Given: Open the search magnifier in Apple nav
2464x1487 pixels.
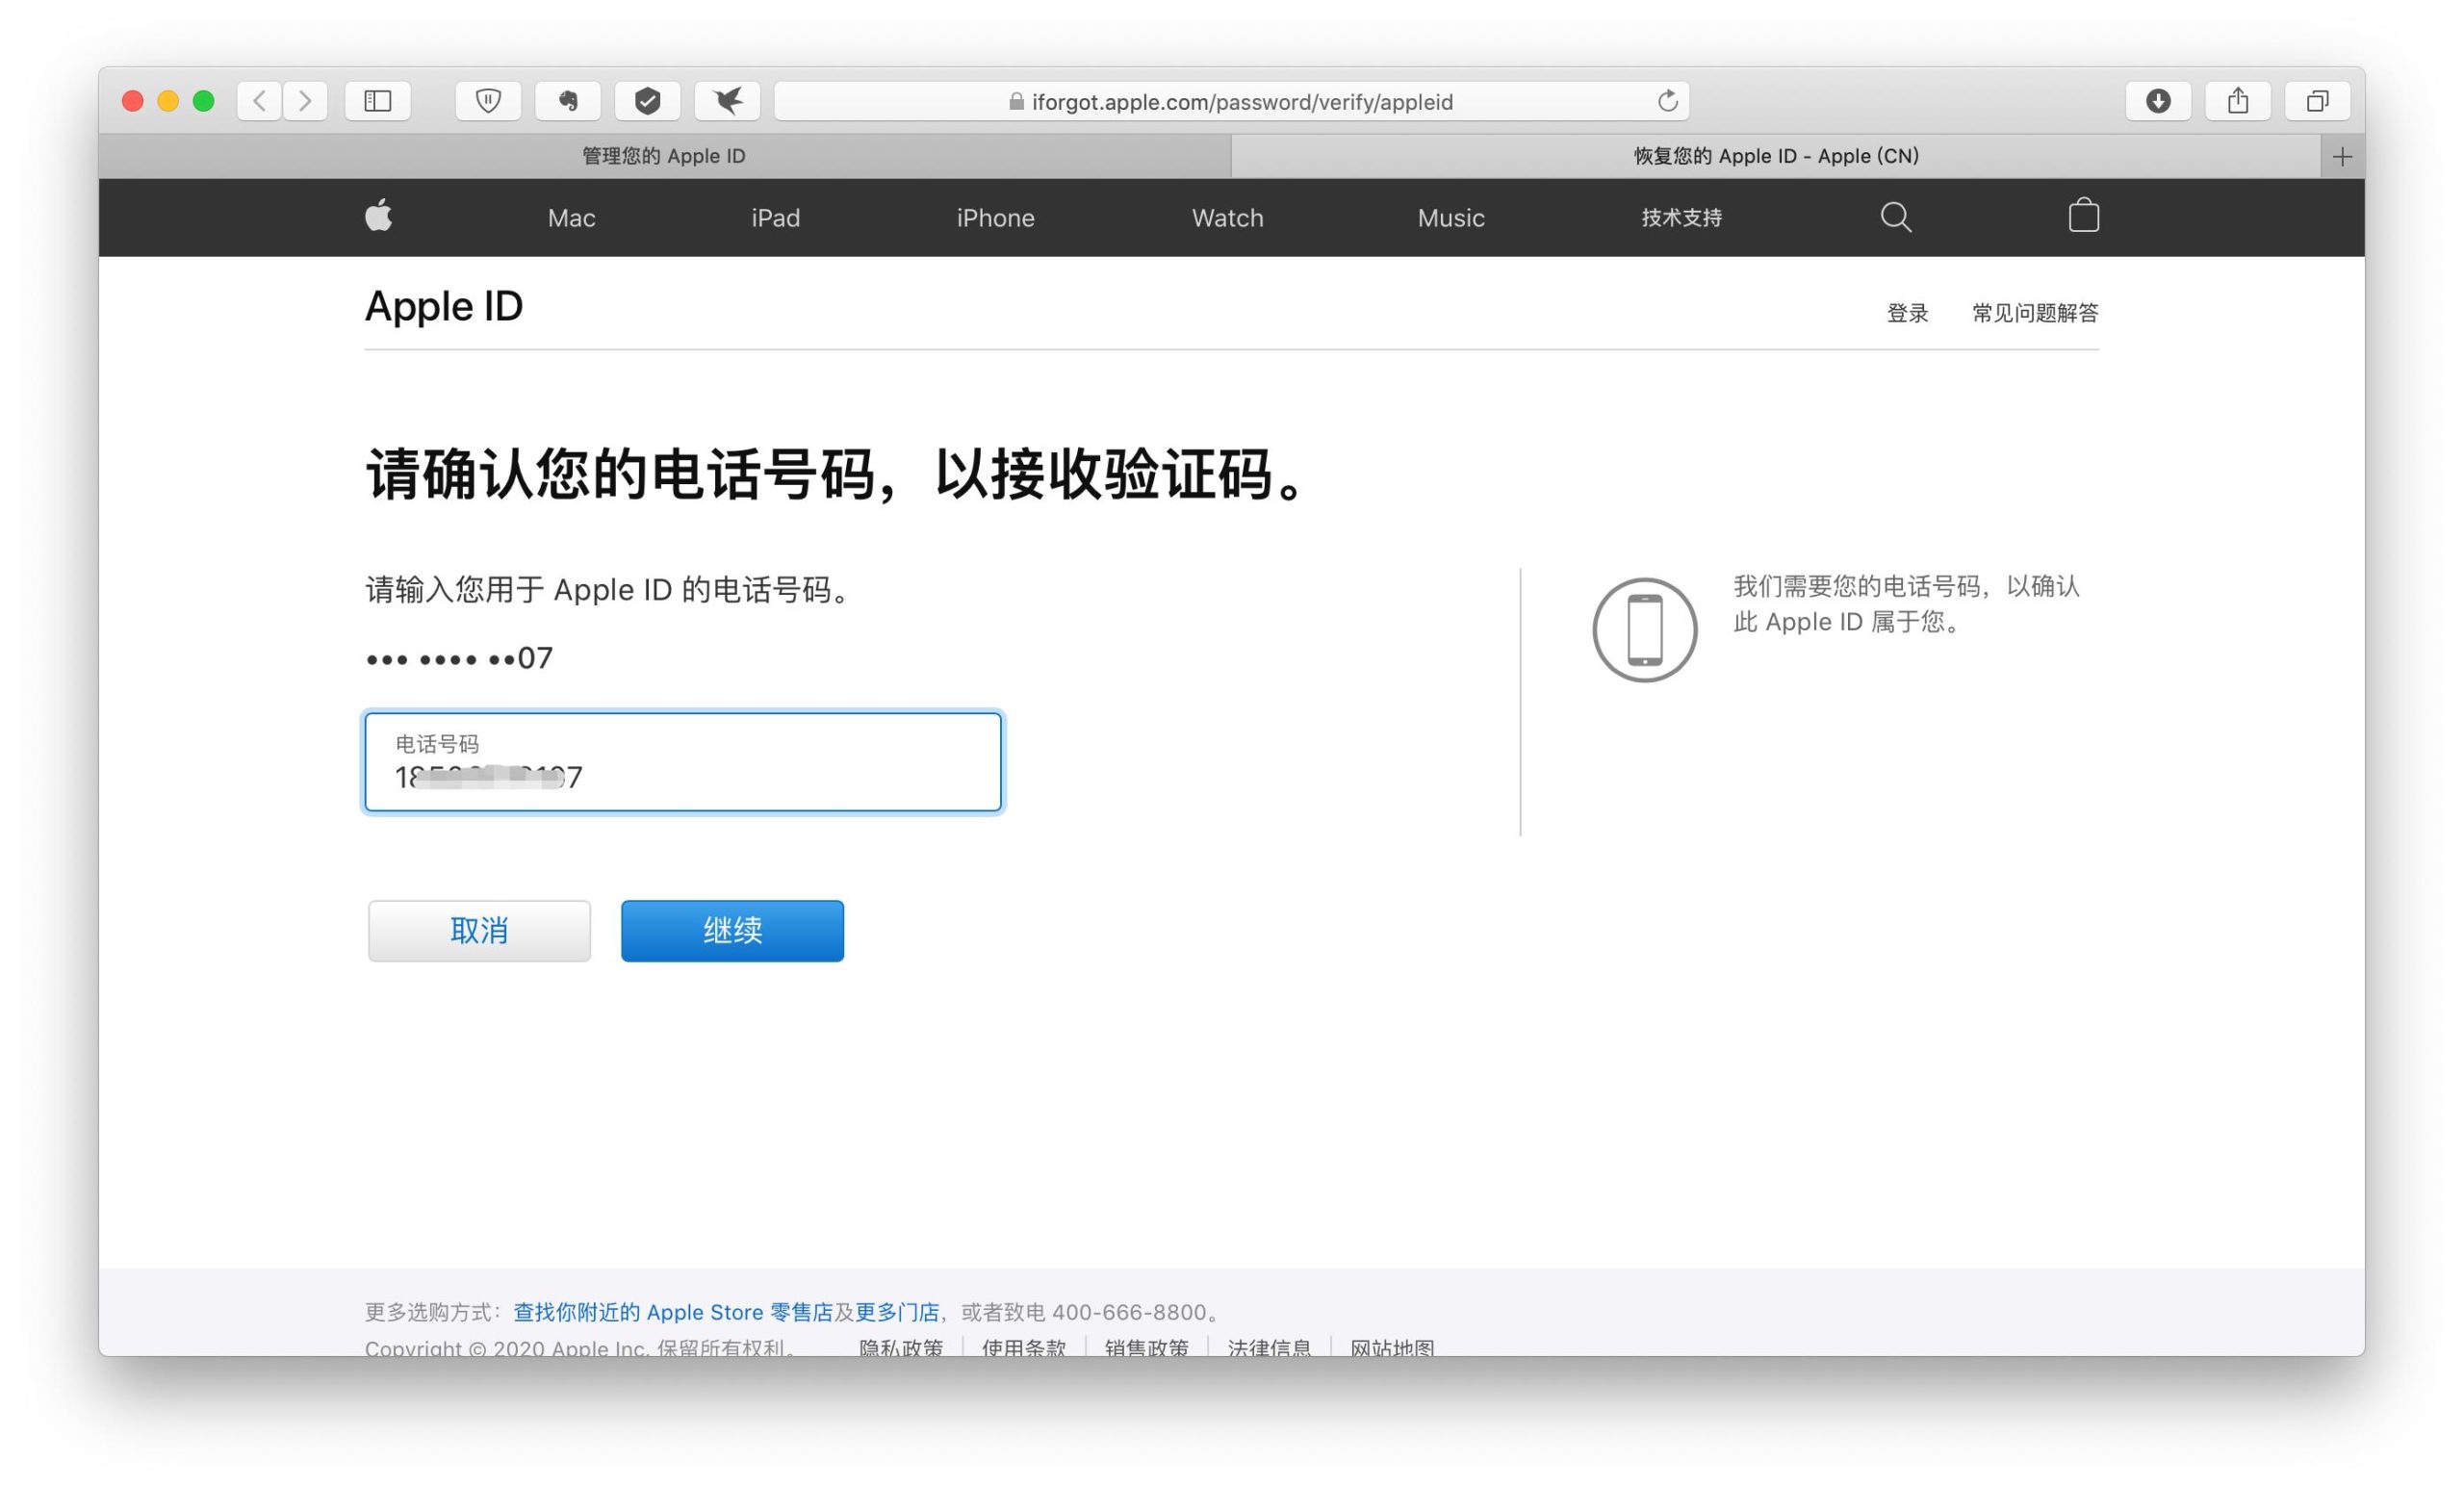Looking at the screenshot, I should pyautogui.click(x=1896, y=217).
